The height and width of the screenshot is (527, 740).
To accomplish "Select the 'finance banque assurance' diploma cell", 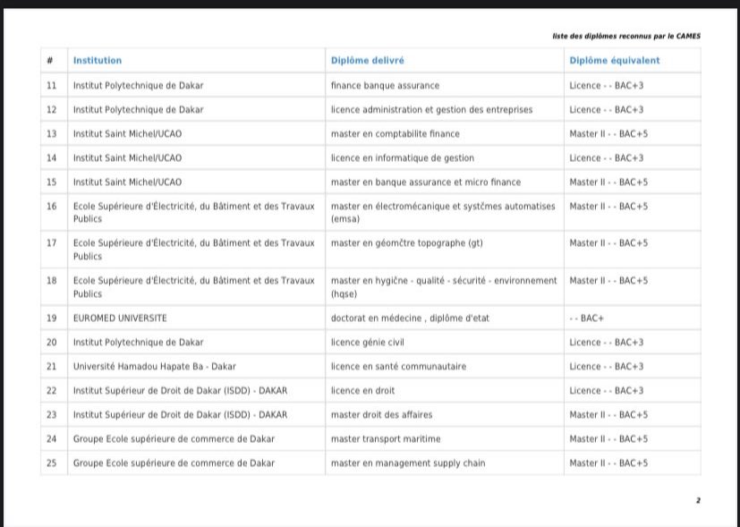I will pyautogui.click(x=385, y=86).
